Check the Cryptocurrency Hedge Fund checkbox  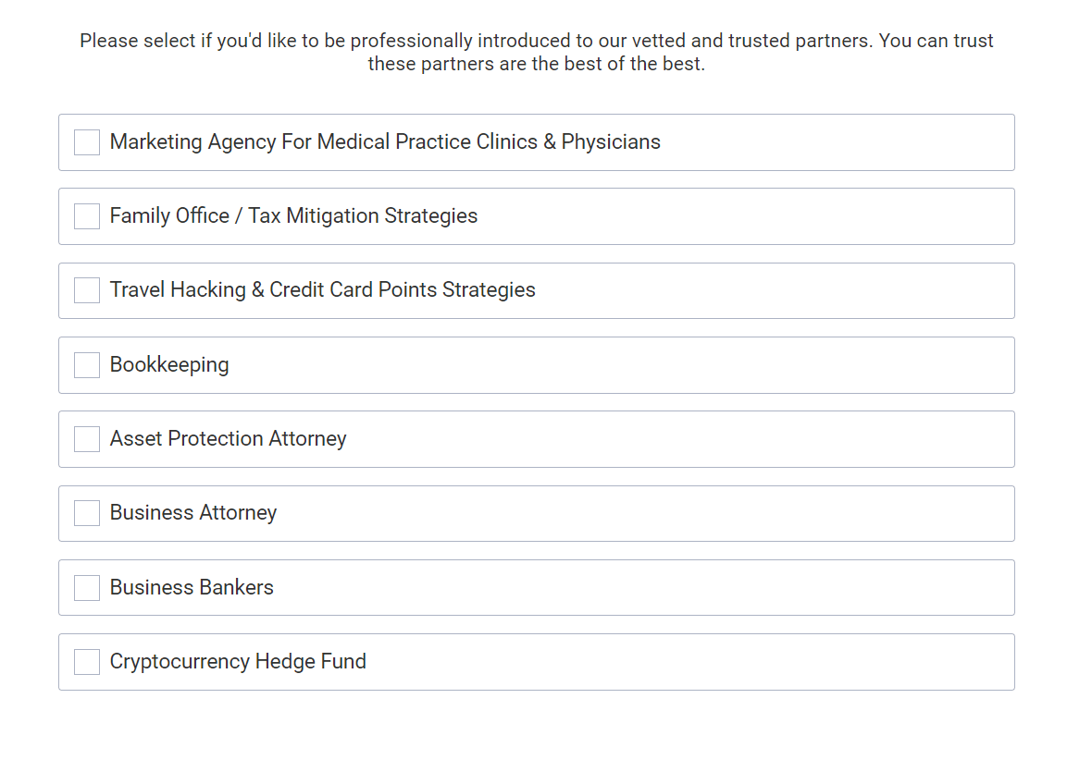(87, 662)
